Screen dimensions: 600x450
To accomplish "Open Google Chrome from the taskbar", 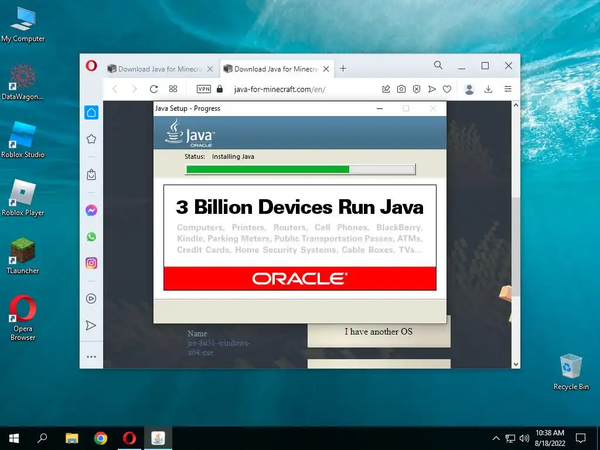I will click(x=101, y=438).
